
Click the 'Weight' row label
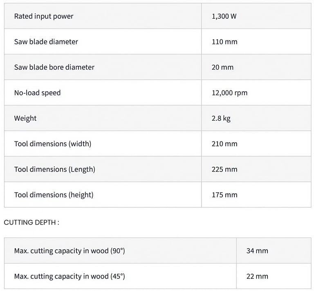[25, 118]
